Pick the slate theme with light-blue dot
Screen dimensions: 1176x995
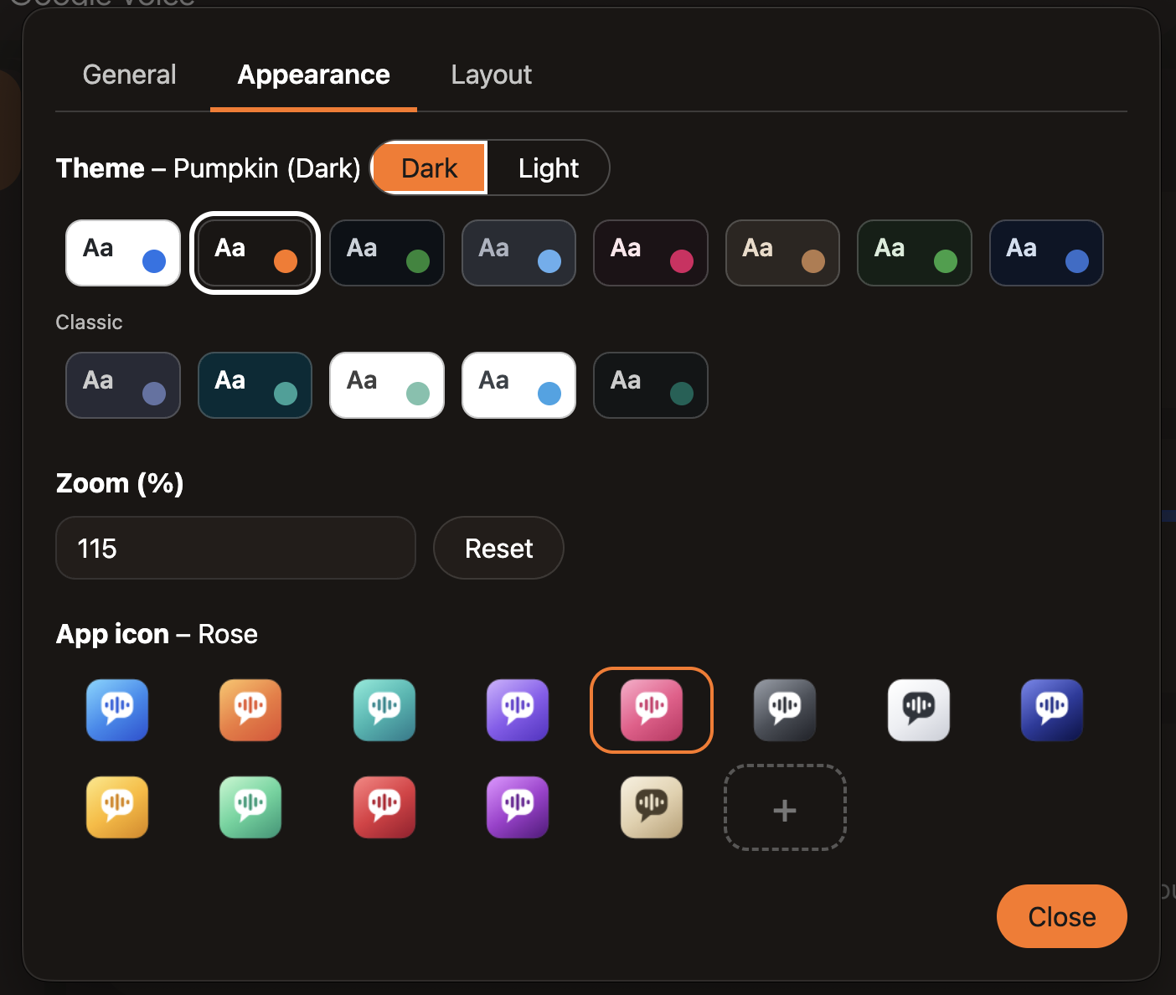pyautogui.click(x=519, y=253)
